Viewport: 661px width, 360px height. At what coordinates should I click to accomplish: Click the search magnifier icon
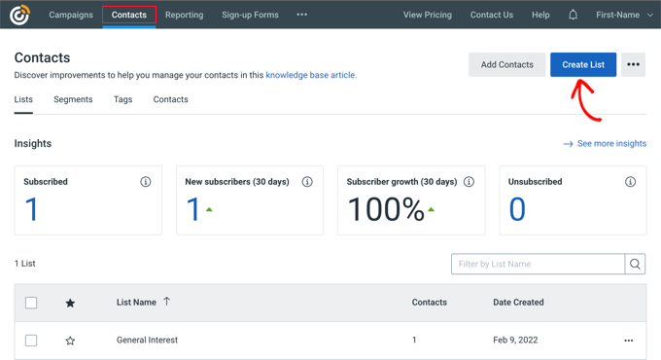point(635,264)
